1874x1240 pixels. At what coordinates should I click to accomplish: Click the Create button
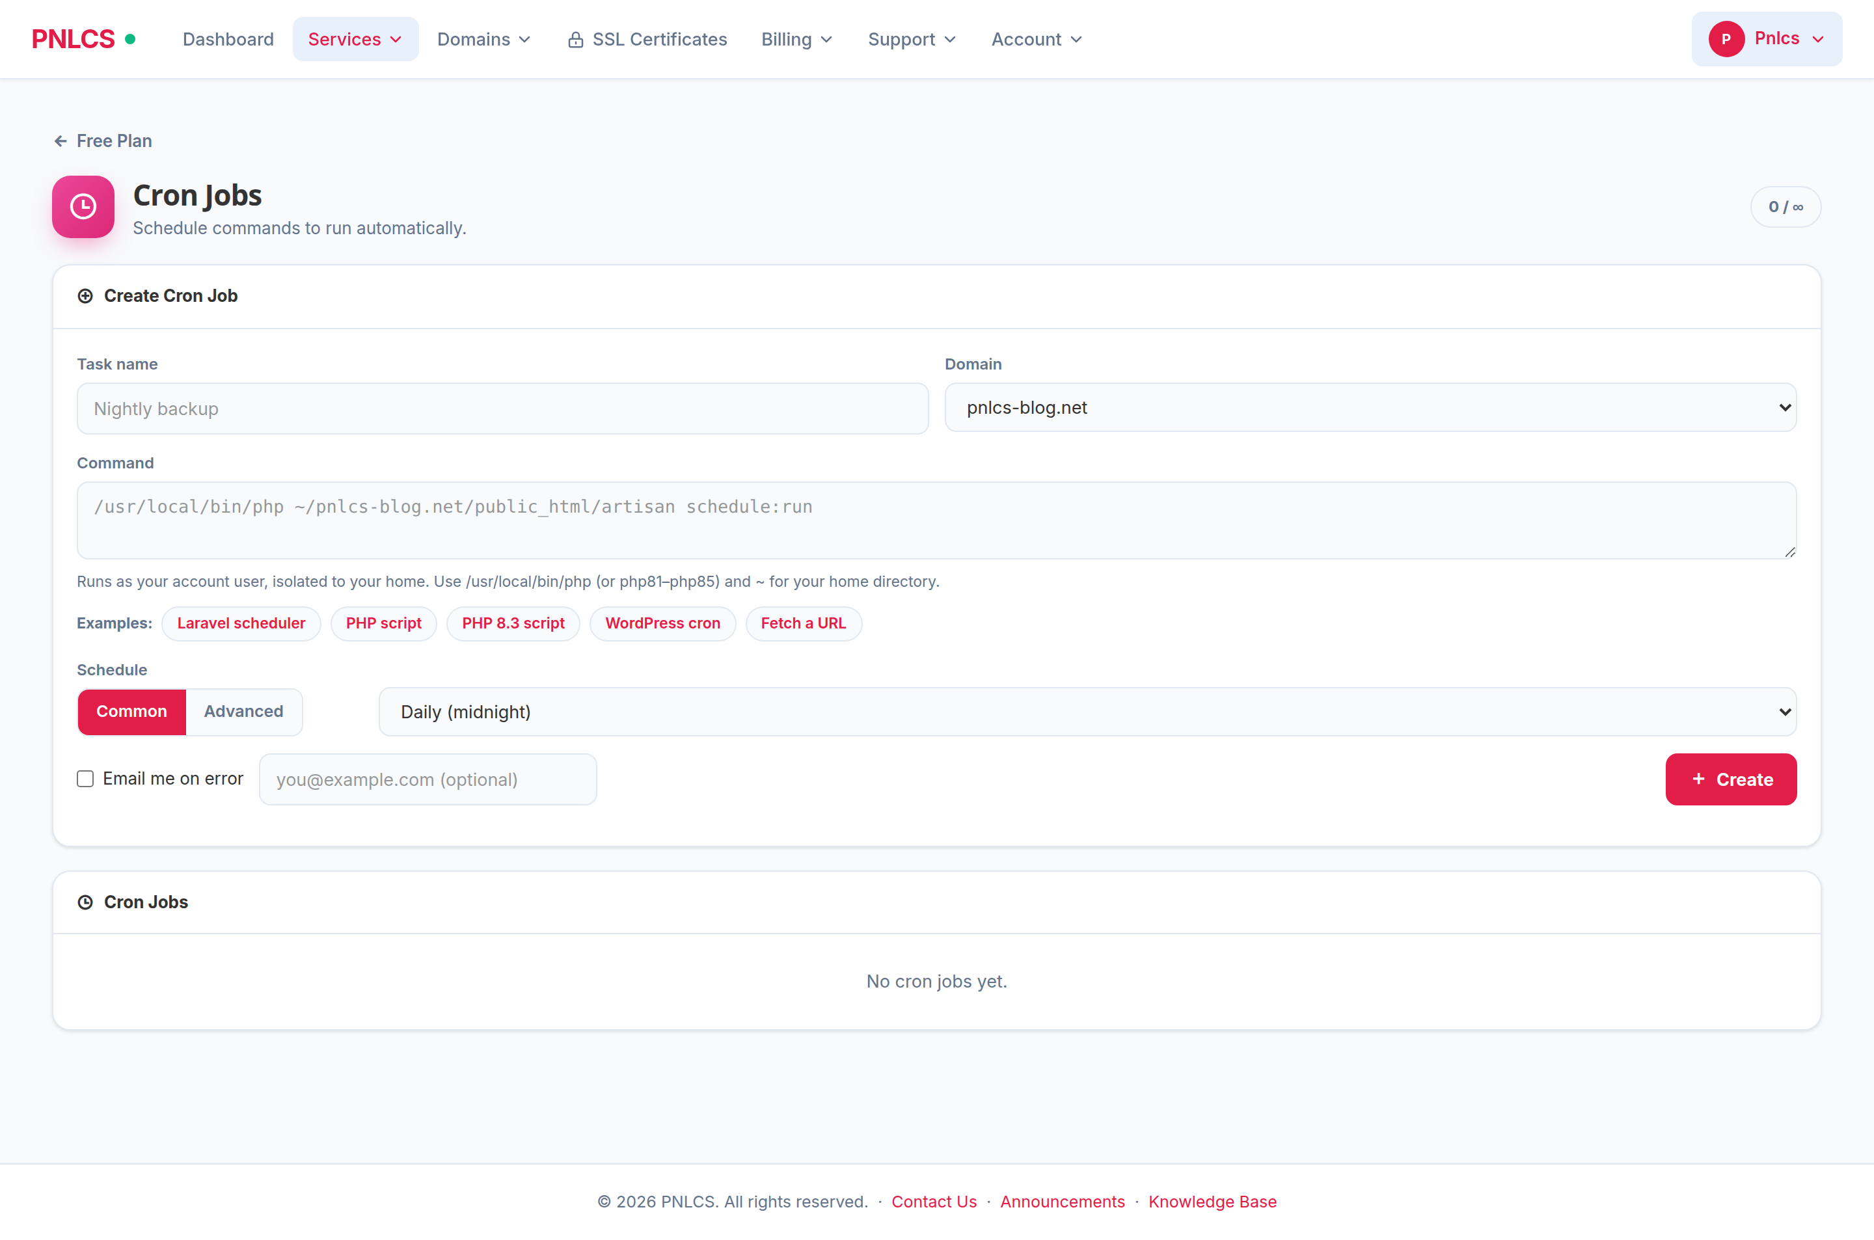tap(1731, 779)
